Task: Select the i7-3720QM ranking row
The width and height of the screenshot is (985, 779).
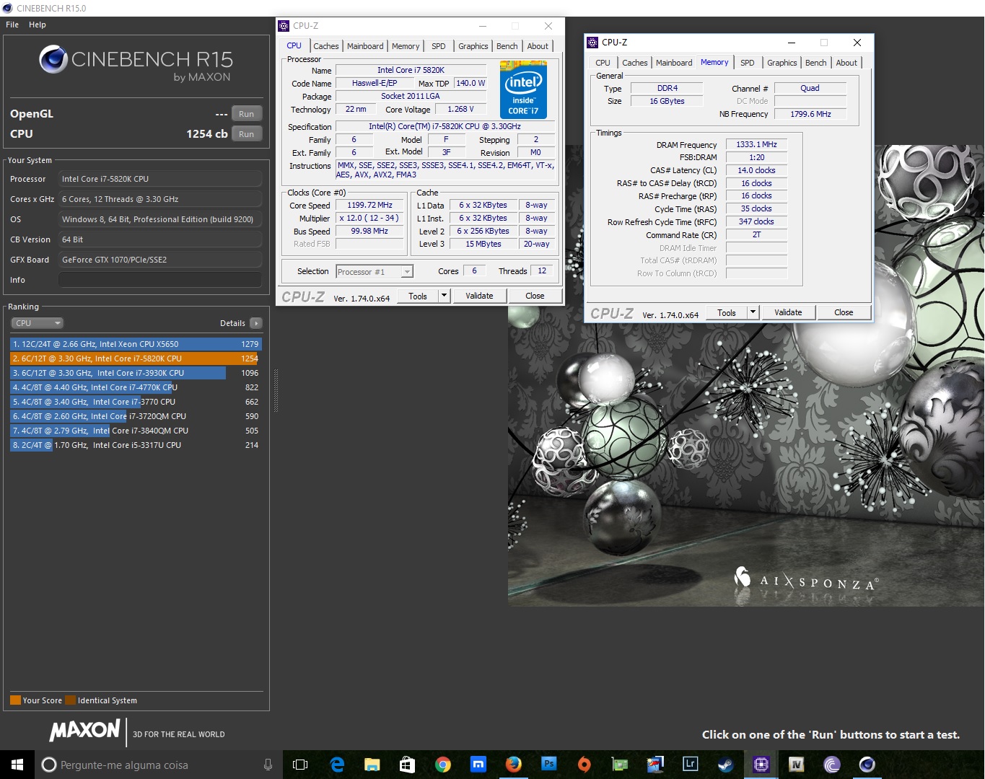Action: pos(136,416)
